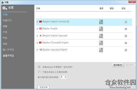This screenshot has width=137, height=90.
Task: Open 输入许可证 in the sidebar
Action: (x=8, y=50)
